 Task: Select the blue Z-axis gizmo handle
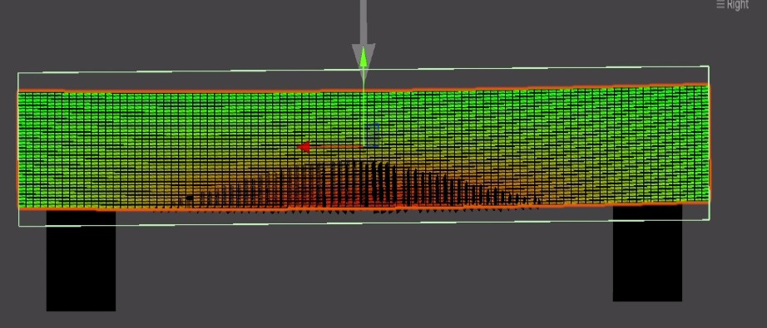[x=372, y=135]
